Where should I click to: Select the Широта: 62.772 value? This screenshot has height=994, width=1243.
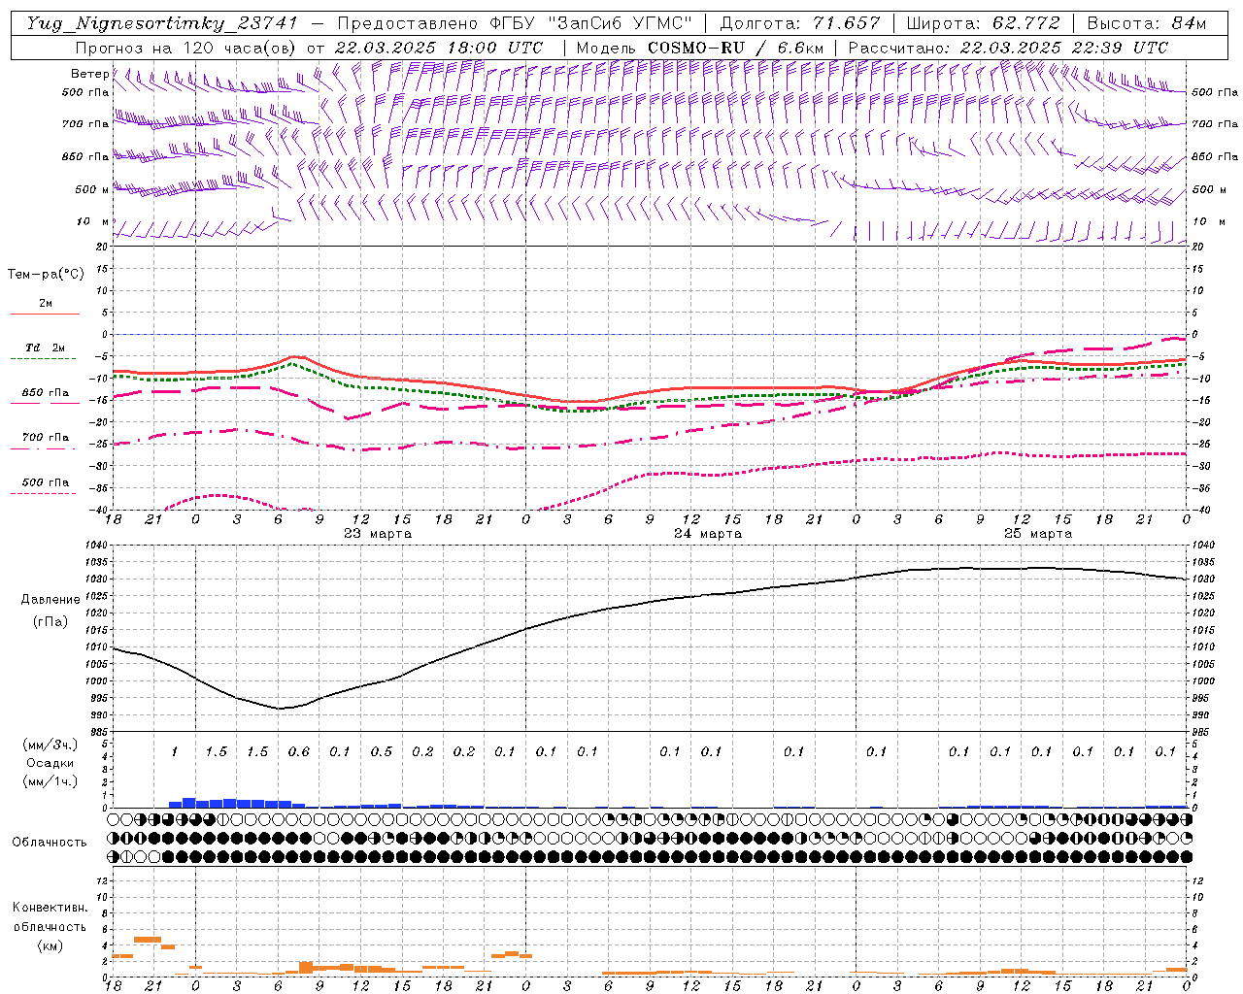pos(984,23)
